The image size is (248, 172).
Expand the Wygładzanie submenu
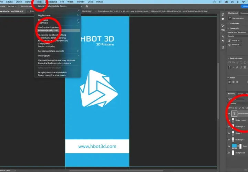[58, 15]
